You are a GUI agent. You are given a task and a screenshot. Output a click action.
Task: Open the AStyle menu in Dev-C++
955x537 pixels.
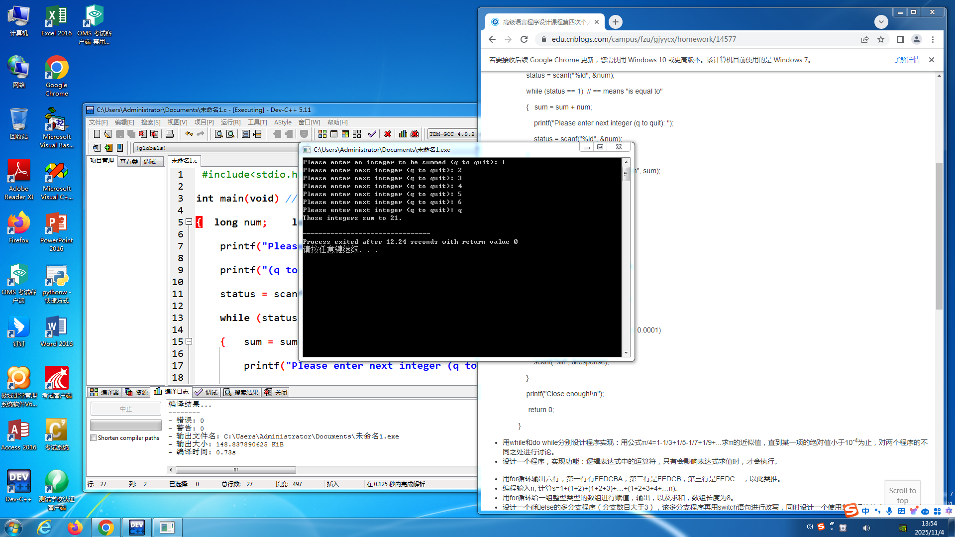(x=283, y=122)
